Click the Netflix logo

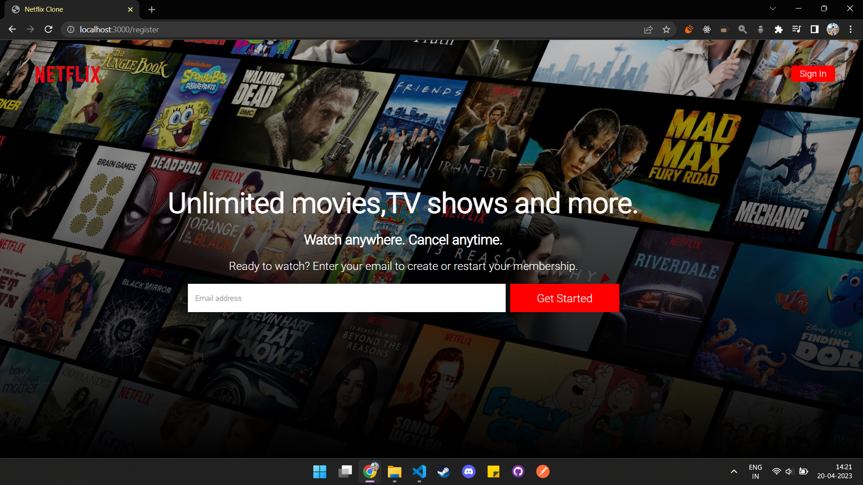tap(68, 75)
